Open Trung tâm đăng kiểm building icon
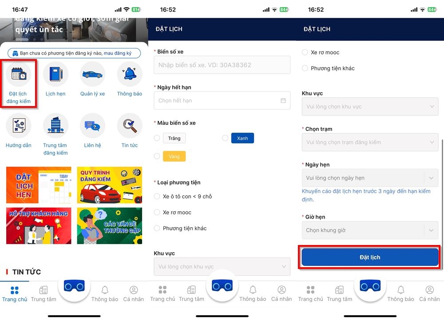 tap(55, 126)
